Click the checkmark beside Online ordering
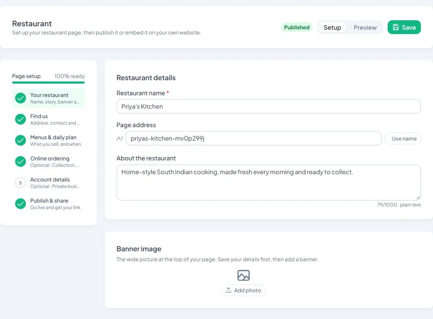Screen dimensions: 433x319 pyautogui.click(x=20, y=161)
